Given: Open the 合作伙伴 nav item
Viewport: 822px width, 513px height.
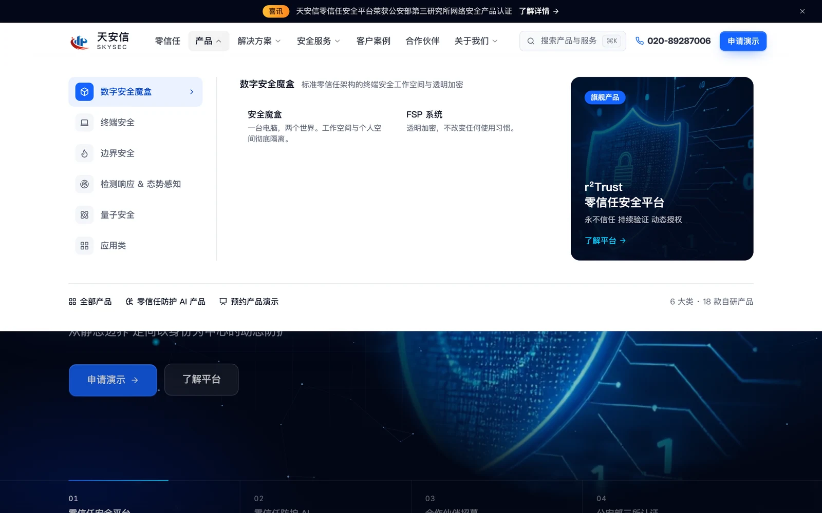Looking at the screenshot, I should point(422,41).
